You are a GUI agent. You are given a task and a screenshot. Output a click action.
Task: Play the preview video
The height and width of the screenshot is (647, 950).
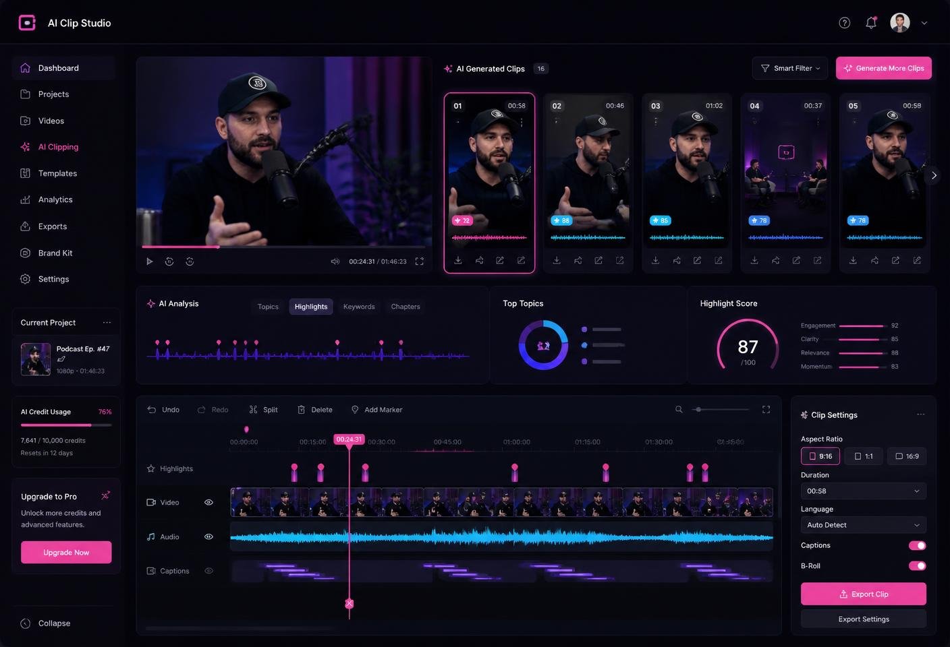click(x=149, y=261)
